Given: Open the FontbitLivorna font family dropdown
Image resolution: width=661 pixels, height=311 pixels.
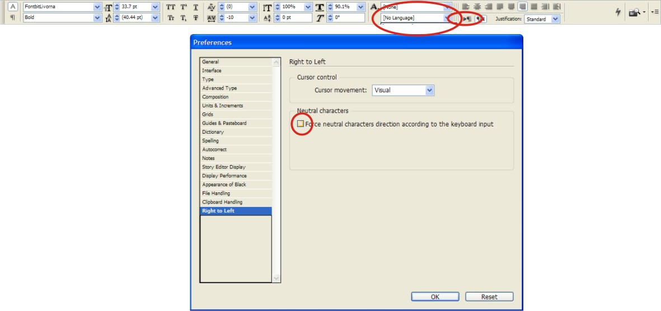Looking at the screenshot, I should 97,7.
